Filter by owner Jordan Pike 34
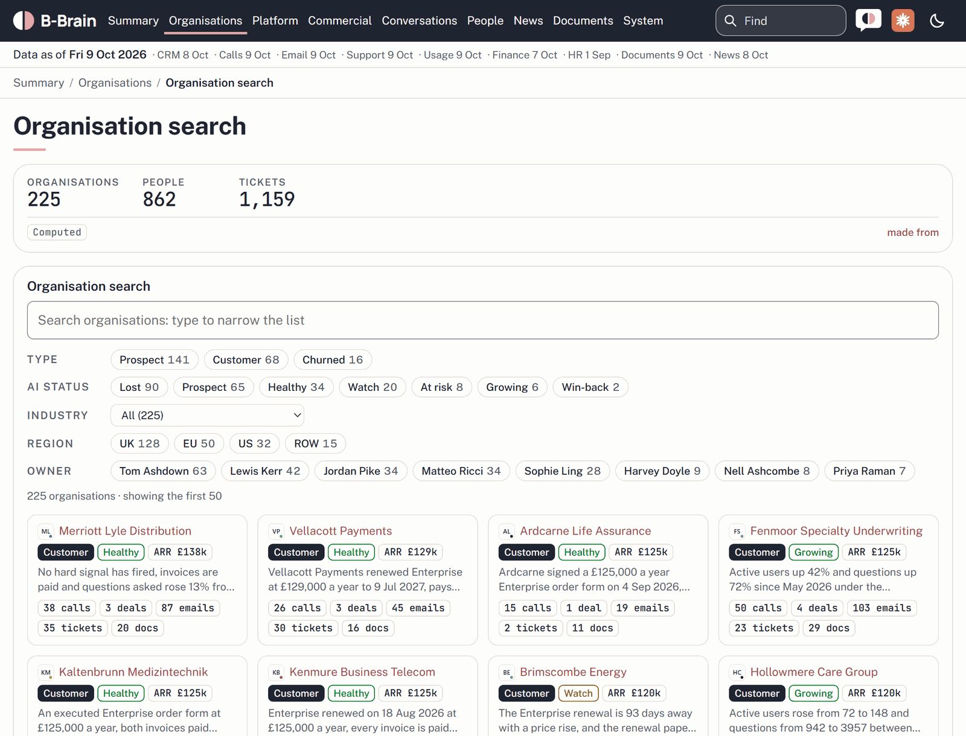966x736 pixels. tap(361, 471)
